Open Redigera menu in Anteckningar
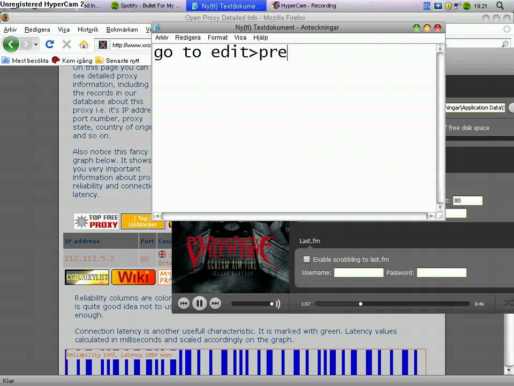The height and width of the screenshot is (386, 514). coord(187,38)
